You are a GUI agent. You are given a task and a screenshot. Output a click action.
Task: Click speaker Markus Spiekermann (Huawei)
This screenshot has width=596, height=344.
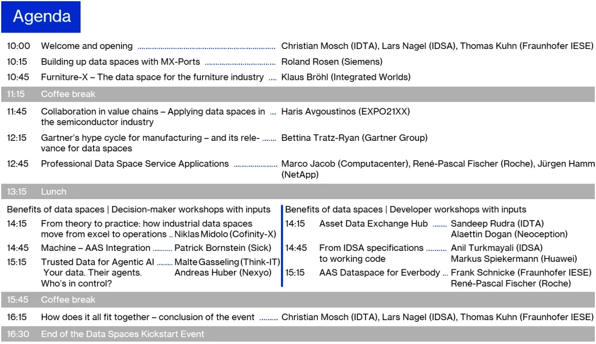[x=513, y=259]
